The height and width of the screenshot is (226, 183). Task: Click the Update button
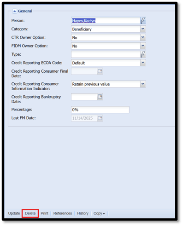[x=14, y=214]
